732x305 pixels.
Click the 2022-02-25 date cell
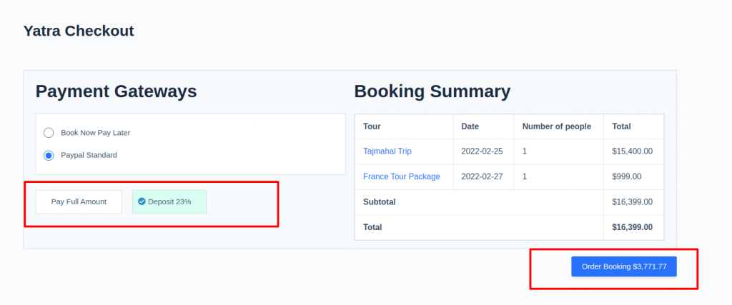click(x=482, y=151)
